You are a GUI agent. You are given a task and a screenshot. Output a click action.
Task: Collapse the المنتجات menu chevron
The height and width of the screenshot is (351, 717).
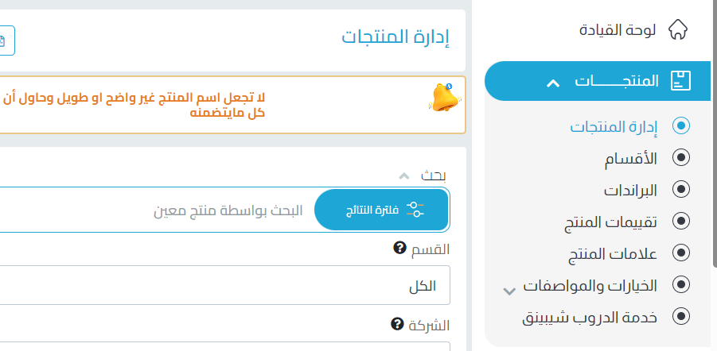click(x=553, y=82)
